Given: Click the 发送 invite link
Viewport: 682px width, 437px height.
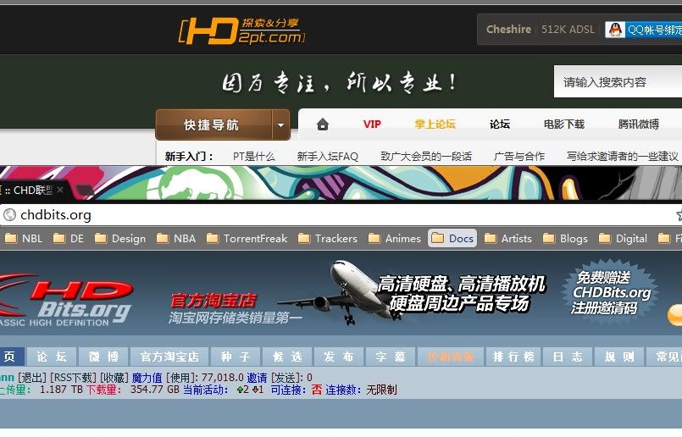Looking at the screenshot, I should pyautogui.click(x=287, y=378).
